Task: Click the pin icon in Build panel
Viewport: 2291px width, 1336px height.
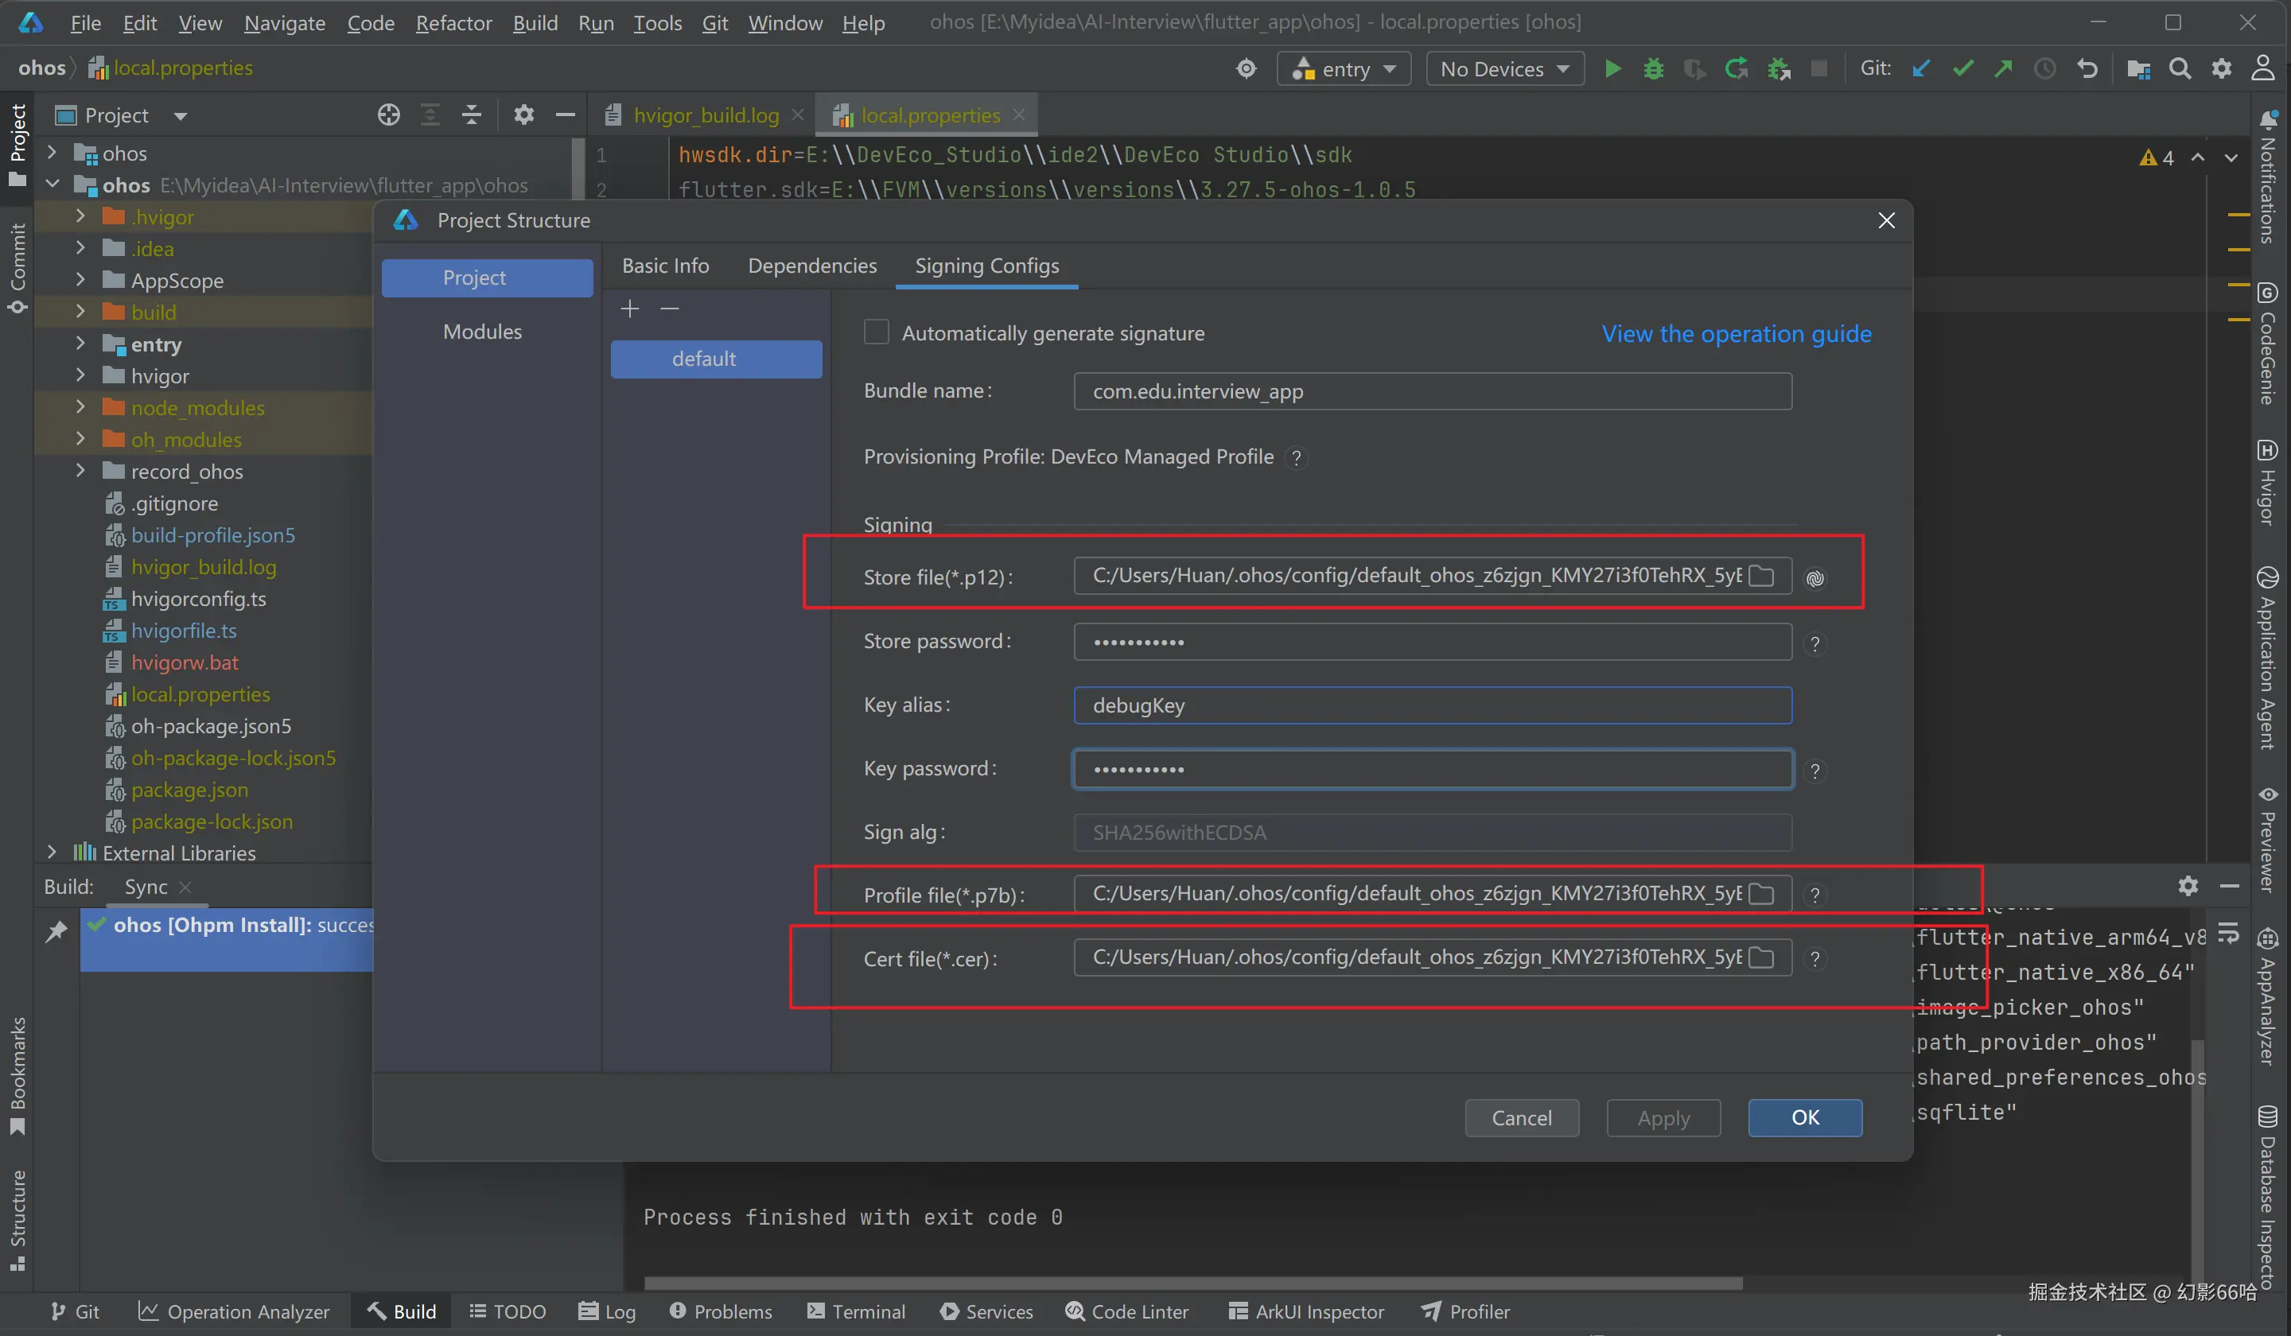Action: [56, 930]
